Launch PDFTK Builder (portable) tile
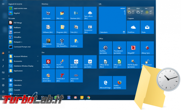181x110 pixels. click(133, 62)
